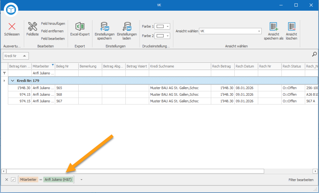Click Ansicht löschen icon
The height and width of the screenshot is (193, 319).
pyautogui.click(x=292, y=26)
